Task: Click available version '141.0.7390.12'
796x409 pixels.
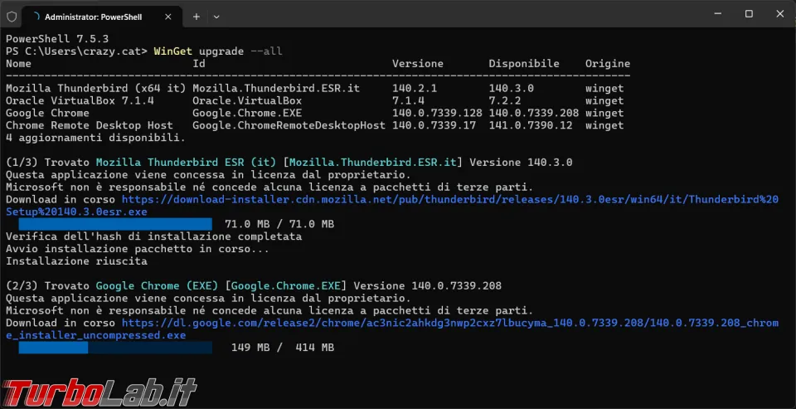Action: (x=531, y=125)
